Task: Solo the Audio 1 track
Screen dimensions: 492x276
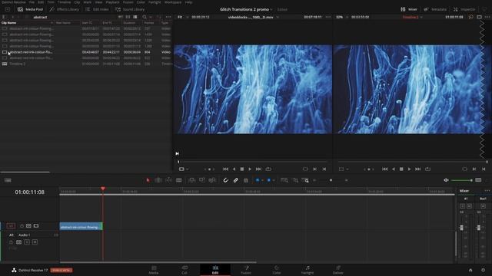Action: click(x=27, y=242)
